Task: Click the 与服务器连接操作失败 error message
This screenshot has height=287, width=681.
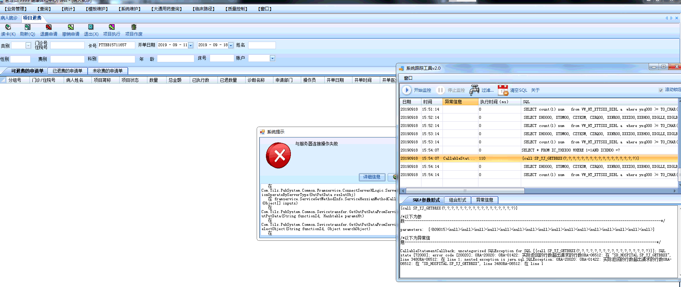Action: coord(316,144)
